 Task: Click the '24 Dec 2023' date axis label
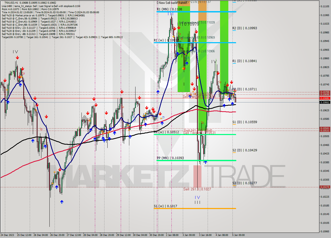tap(7, 235)
